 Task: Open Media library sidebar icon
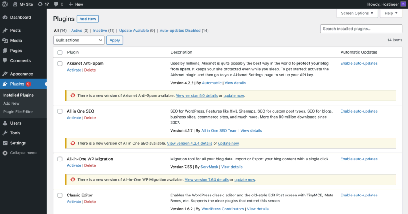(5, 41)
